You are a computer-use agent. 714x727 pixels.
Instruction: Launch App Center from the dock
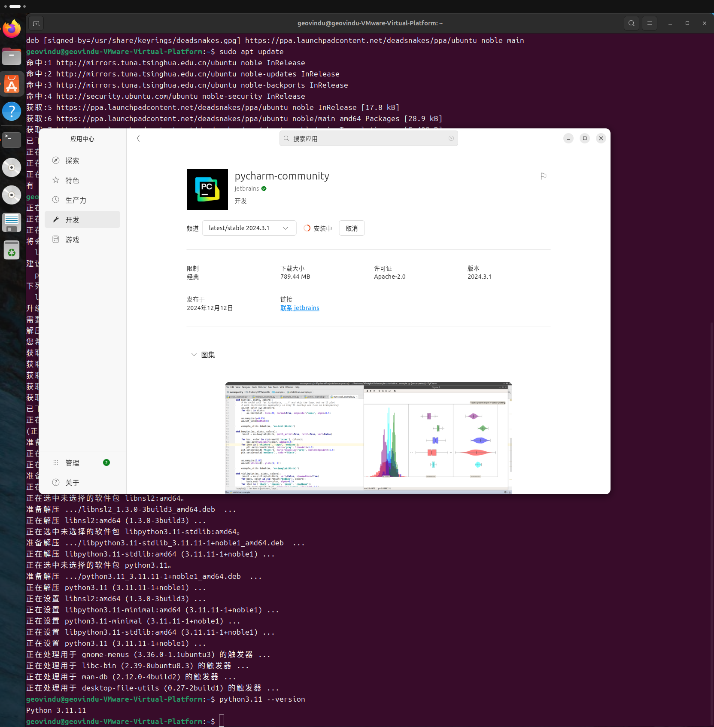point(12,84)
